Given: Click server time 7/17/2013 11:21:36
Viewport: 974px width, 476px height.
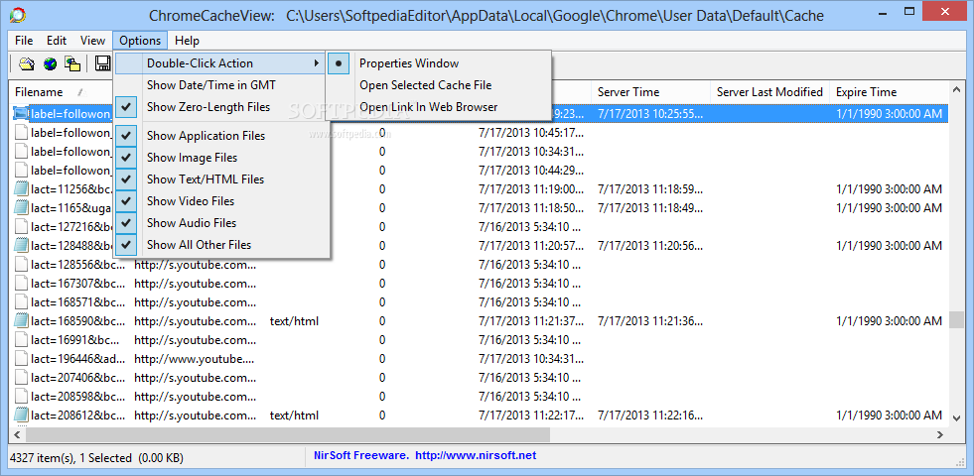Looking at the screenshot, I should click(x=650, y=321).
